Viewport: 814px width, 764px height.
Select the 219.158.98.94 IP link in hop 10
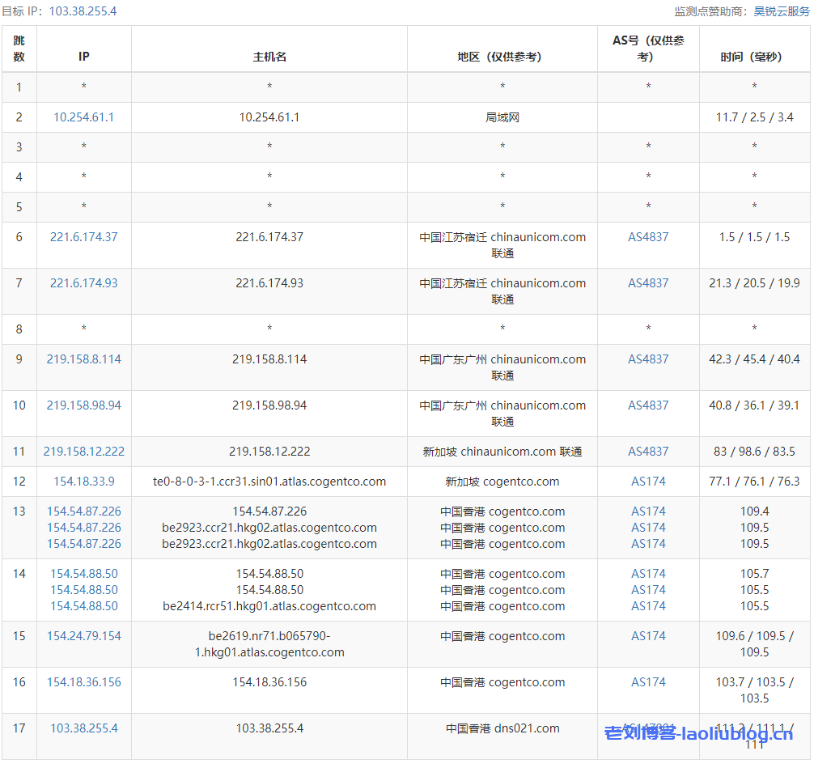[84, 405]
